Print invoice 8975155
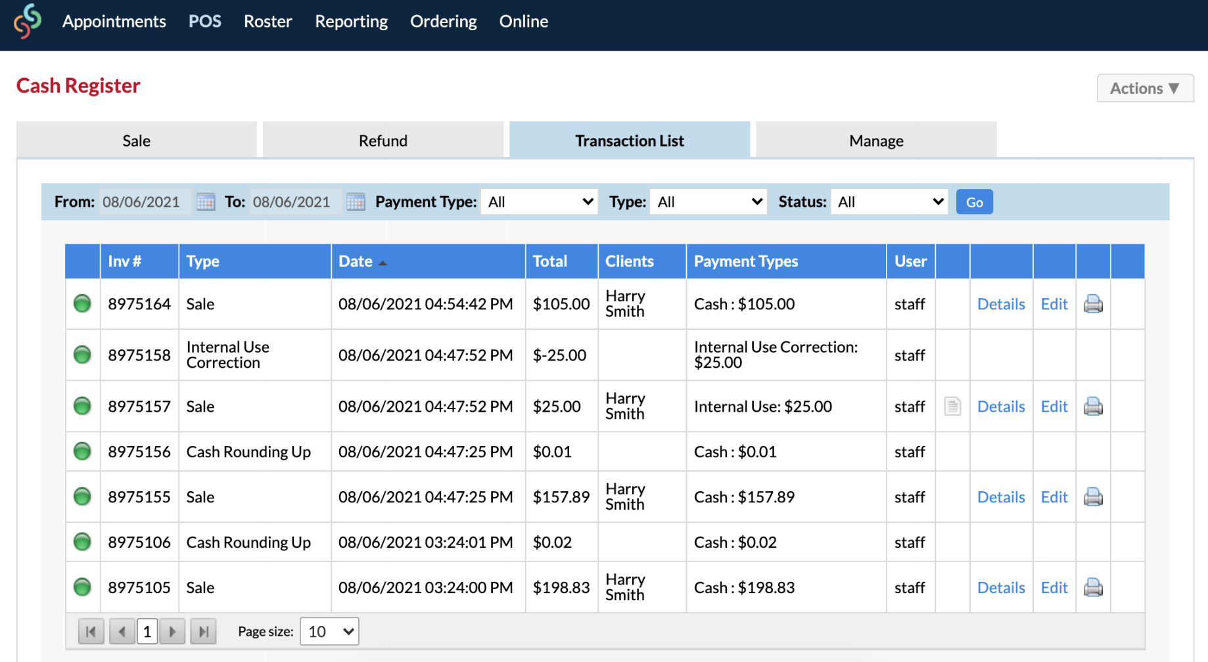 point(1093,497)
